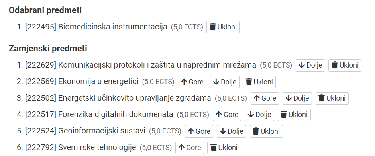Move Forenzika digitalnih dokumenata up
375x156 pixels.
[x=227, y=115]
